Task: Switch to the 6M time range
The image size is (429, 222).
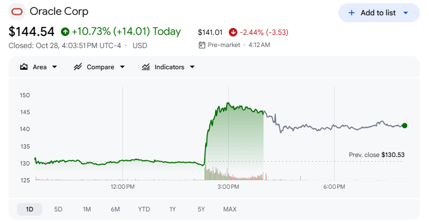Action: point(115,209)
